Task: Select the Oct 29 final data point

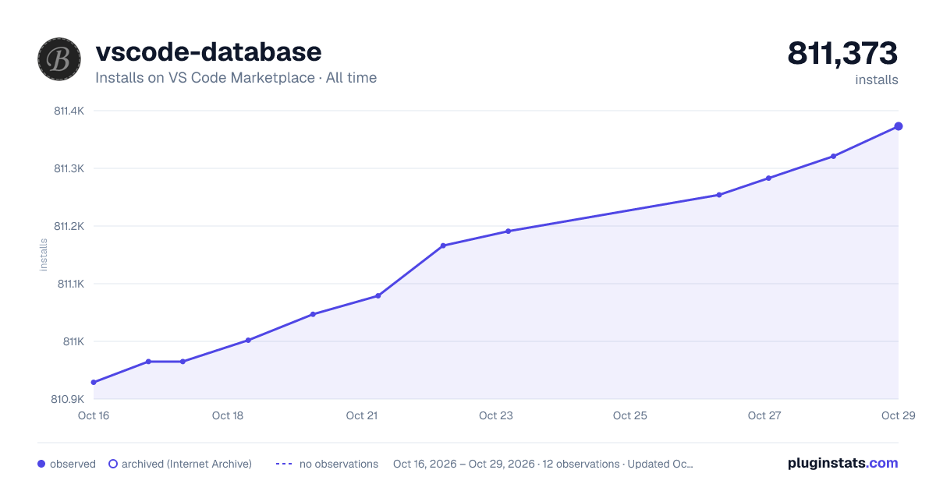Action: [899, 126]
